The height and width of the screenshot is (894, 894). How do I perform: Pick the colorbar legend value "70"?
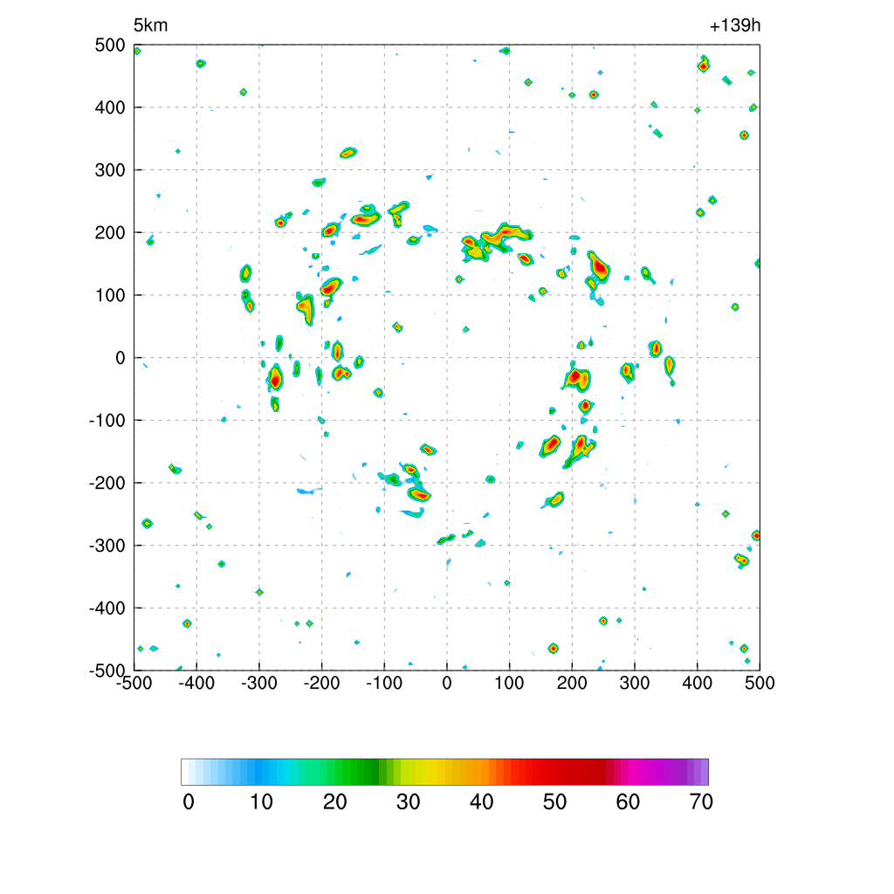point(701,802)
